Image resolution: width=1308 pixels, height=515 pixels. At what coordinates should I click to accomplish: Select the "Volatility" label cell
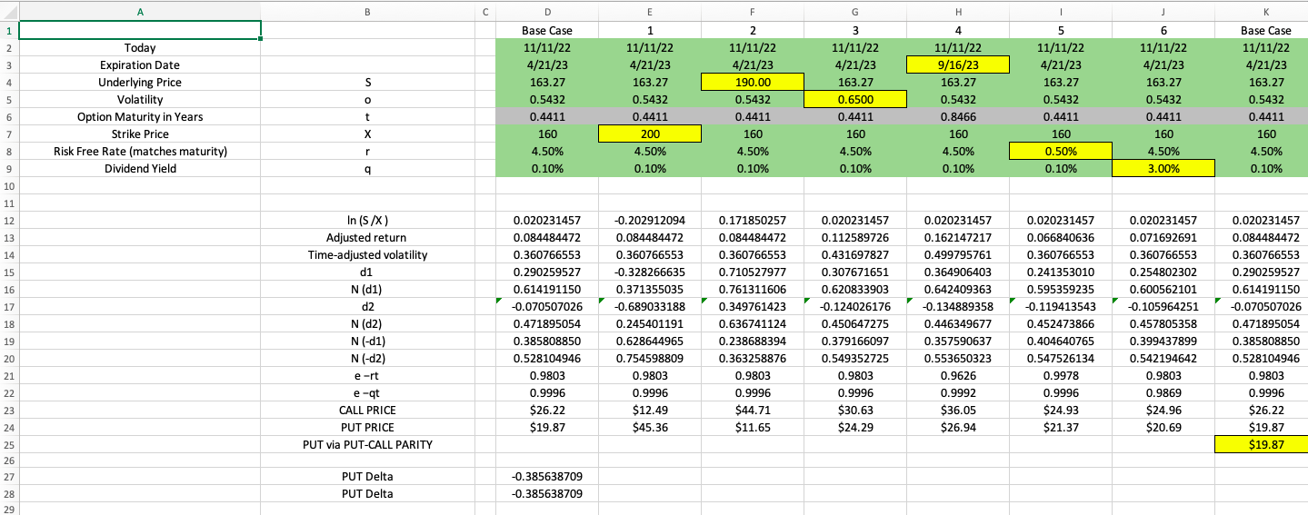tap(140, 99)
